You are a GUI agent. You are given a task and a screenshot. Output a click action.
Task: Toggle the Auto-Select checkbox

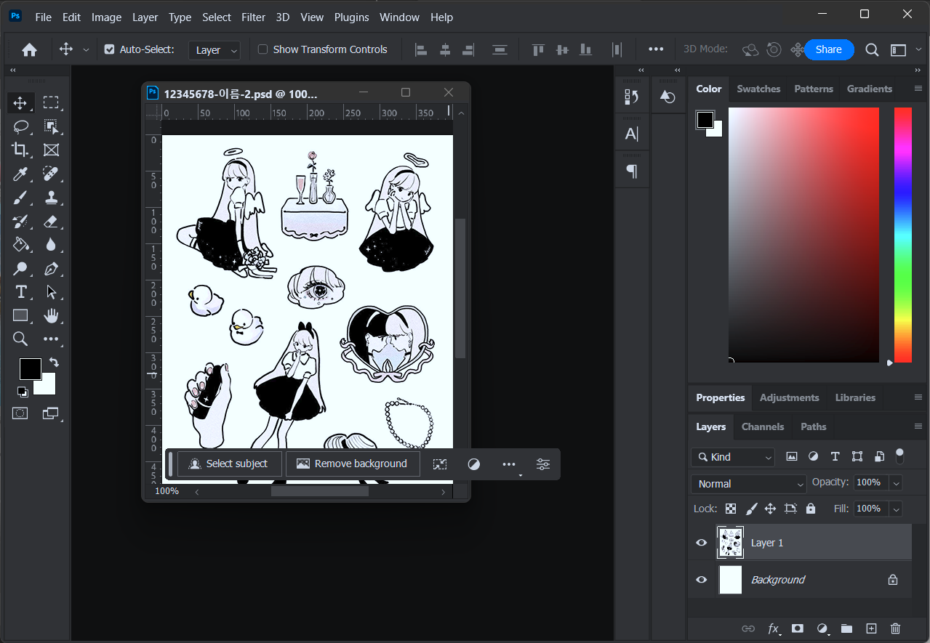click(110, 49)
